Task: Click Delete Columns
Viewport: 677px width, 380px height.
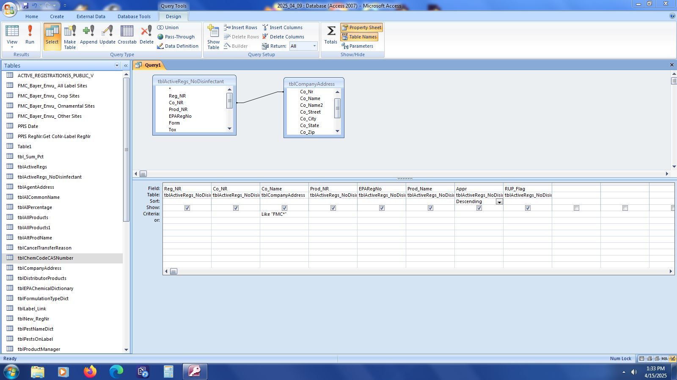Action: [283, 37]
